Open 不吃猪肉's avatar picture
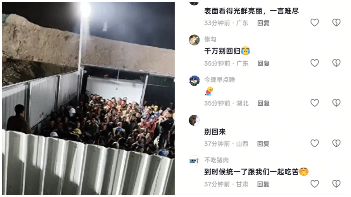This screenshot has width=351, height=197. click(194, 161)
